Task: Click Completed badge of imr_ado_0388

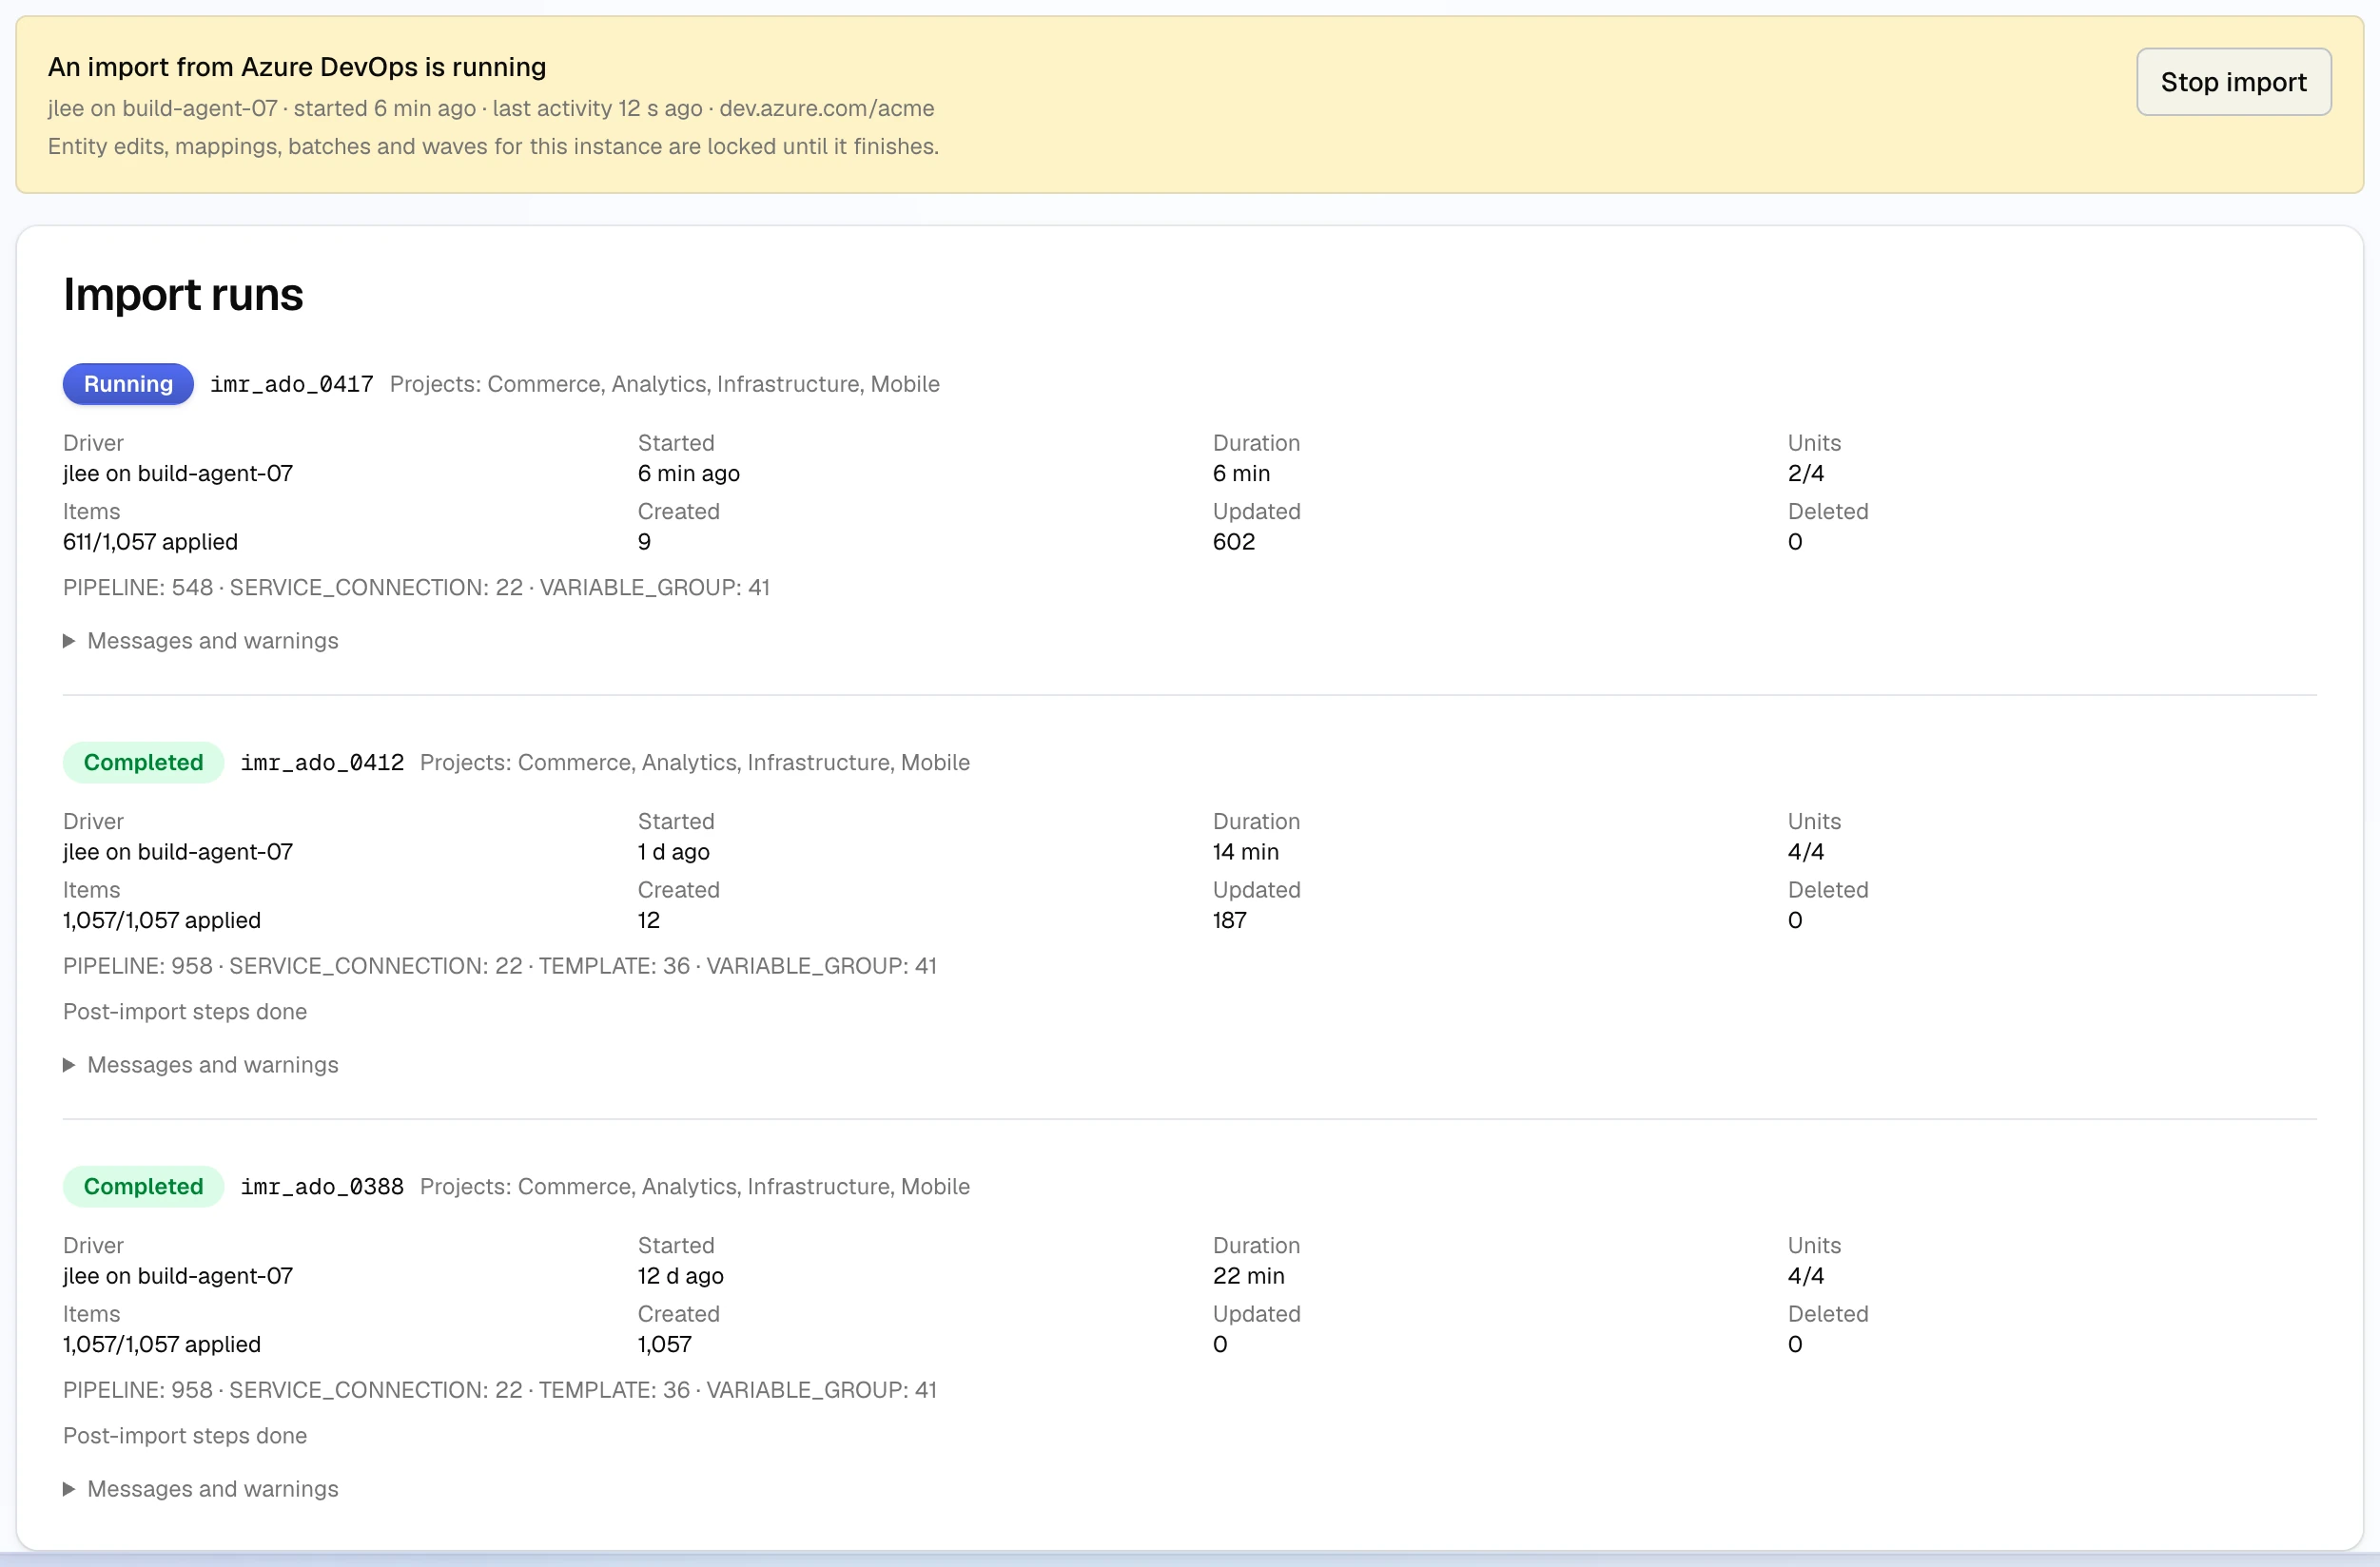Action: (143, 1187)
